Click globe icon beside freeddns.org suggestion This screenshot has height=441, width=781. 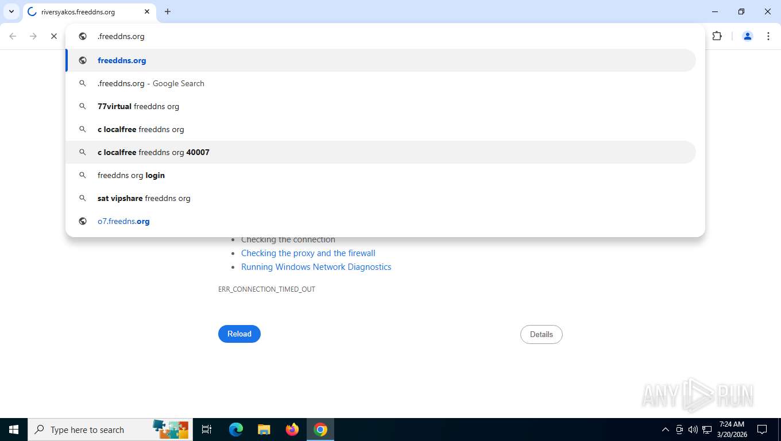click(x=83, y=60)
